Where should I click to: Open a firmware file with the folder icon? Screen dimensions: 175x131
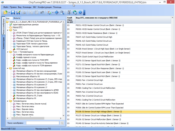5,12
